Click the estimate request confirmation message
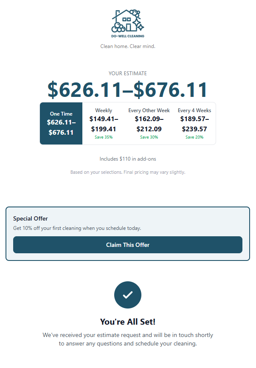 pos(128,339)
